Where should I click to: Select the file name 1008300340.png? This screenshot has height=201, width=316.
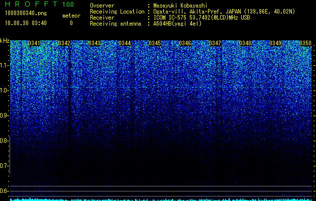[26, 14]
